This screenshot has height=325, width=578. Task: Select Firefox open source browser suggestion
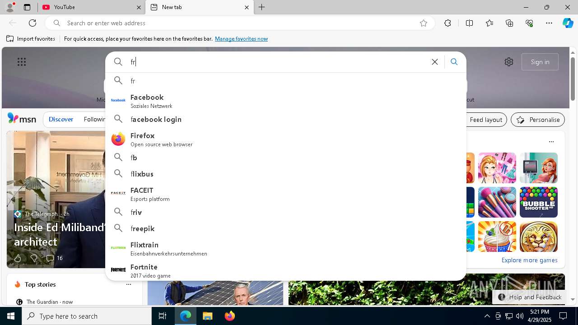click(286, 139)
